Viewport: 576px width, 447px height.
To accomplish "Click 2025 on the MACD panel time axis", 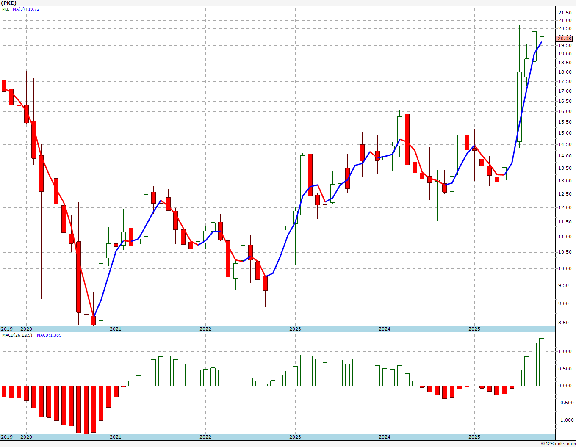I will coord(474,437).
